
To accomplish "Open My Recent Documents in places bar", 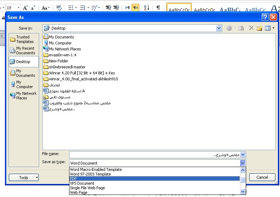I will point(24,50).
